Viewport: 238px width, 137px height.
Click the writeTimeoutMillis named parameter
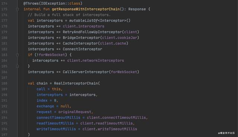pyautogui.click(x=56, y=129)
